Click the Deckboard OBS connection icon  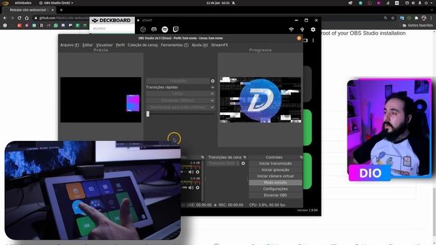coord(143,29)
